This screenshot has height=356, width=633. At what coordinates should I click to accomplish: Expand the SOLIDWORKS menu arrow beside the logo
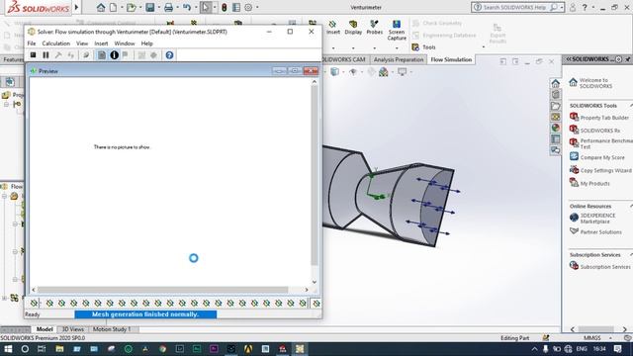pos(76,7)
